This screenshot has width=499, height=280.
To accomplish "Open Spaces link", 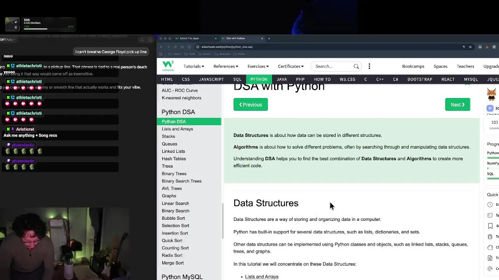I will 441,66.
